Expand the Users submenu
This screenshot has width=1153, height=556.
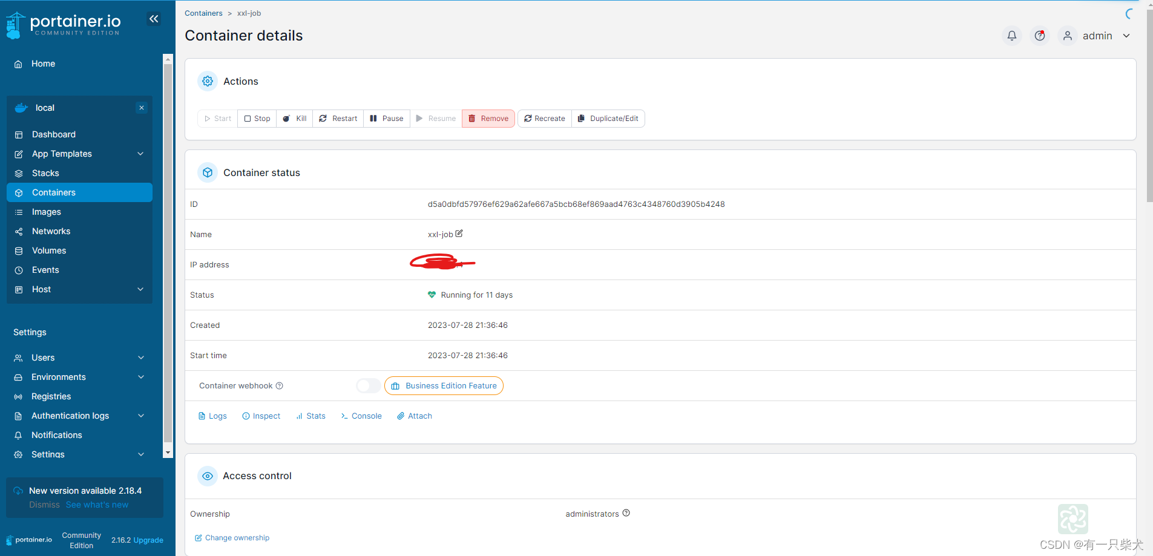click(141, 358)
